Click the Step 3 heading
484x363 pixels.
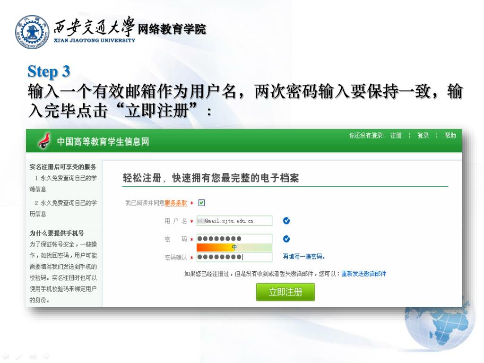point(49,72)
